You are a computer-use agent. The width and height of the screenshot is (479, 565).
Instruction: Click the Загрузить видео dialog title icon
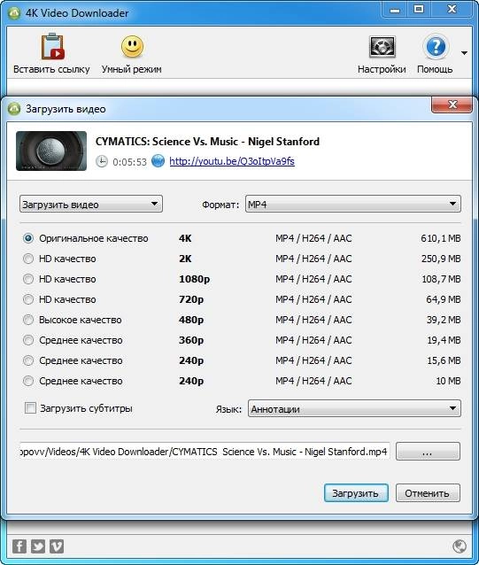click(x=14, y=109)
